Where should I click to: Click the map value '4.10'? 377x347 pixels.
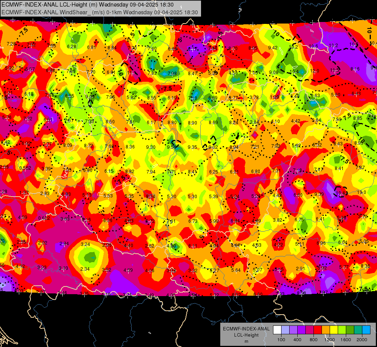click(x=275, y=121)
